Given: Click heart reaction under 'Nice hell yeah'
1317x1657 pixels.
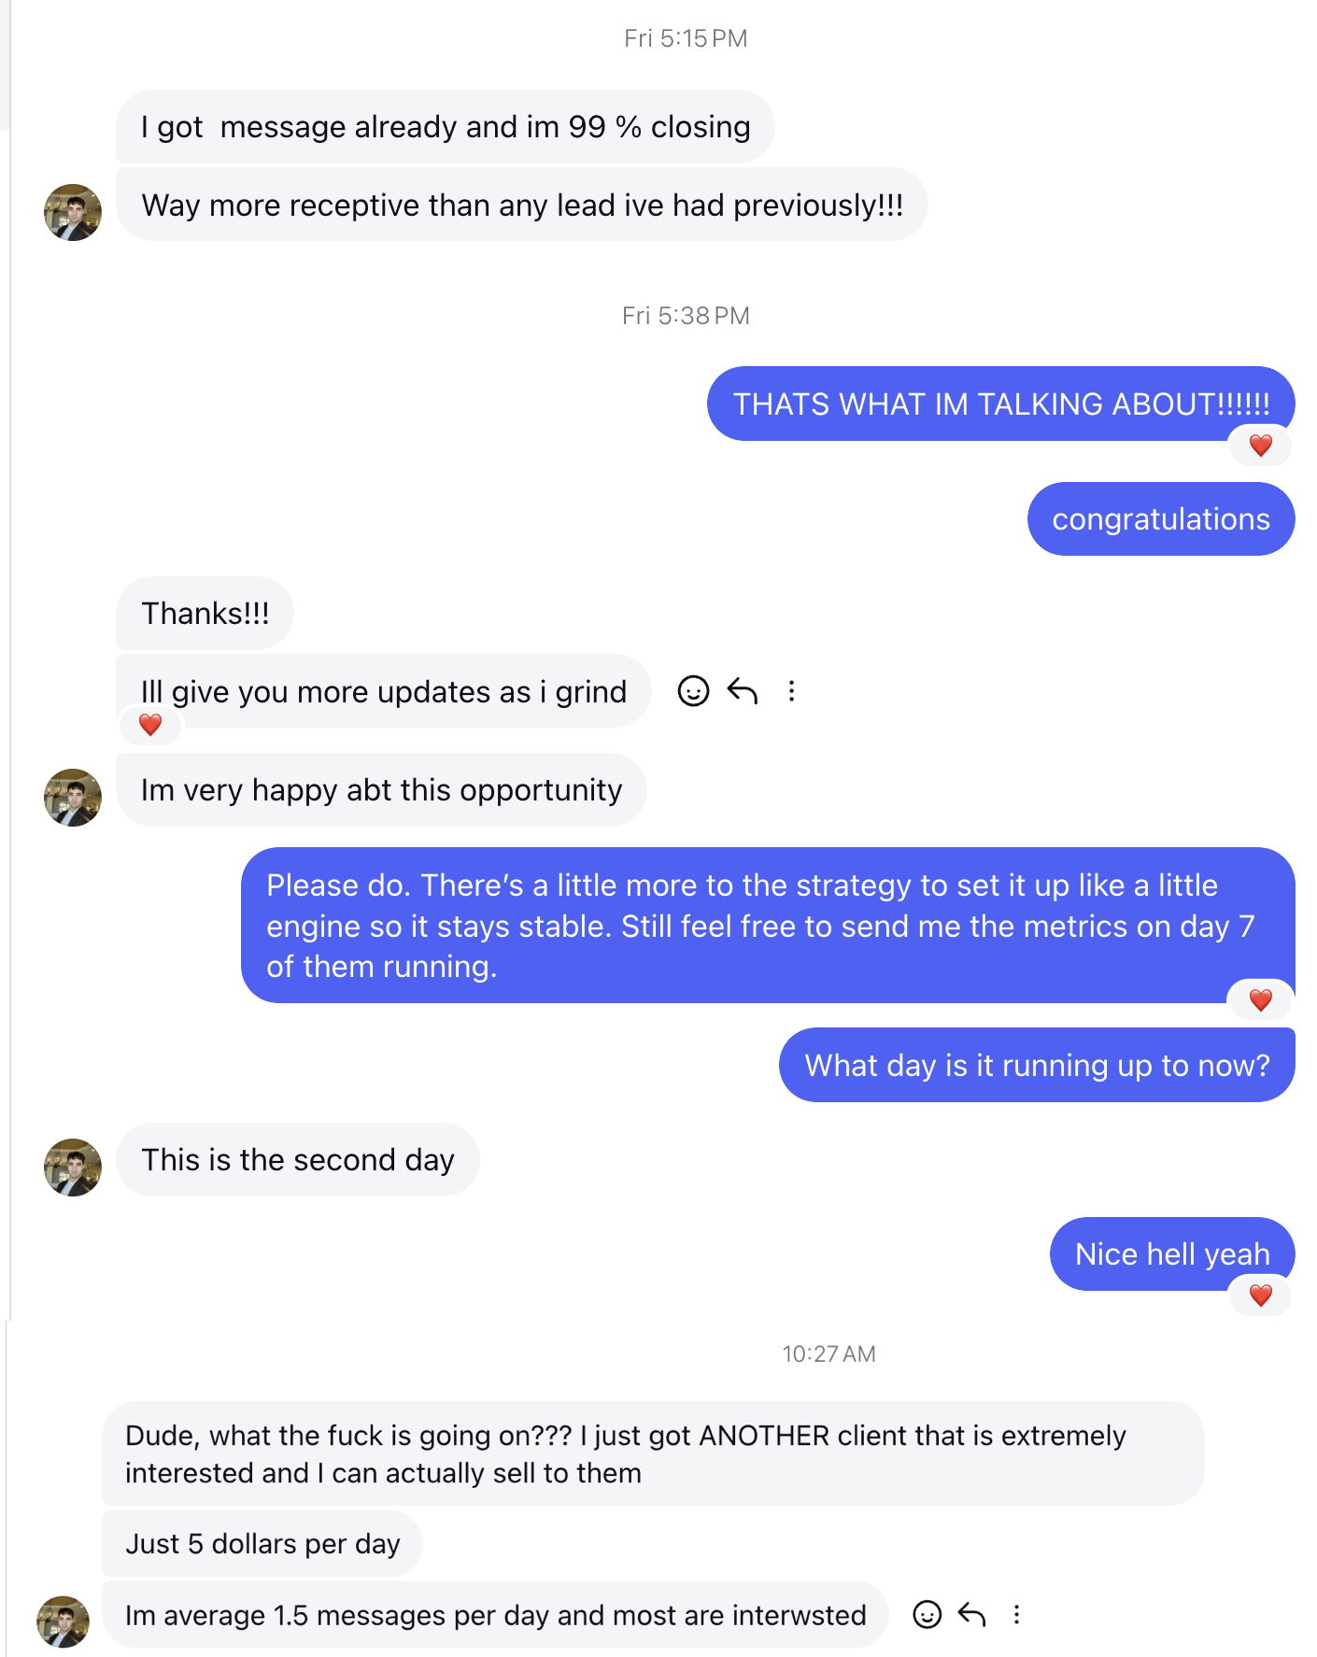Looking at the screenshot, I should (1260, 1296).
